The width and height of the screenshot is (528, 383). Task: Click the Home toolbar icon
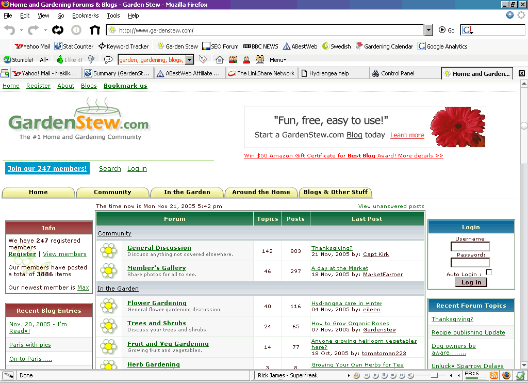tap(95, 30)
